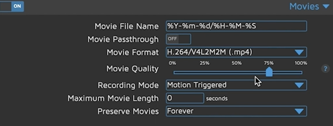Click the Movie Passthrough label text
The height and width of the screenshot is (126, 333).
[123, 39]
